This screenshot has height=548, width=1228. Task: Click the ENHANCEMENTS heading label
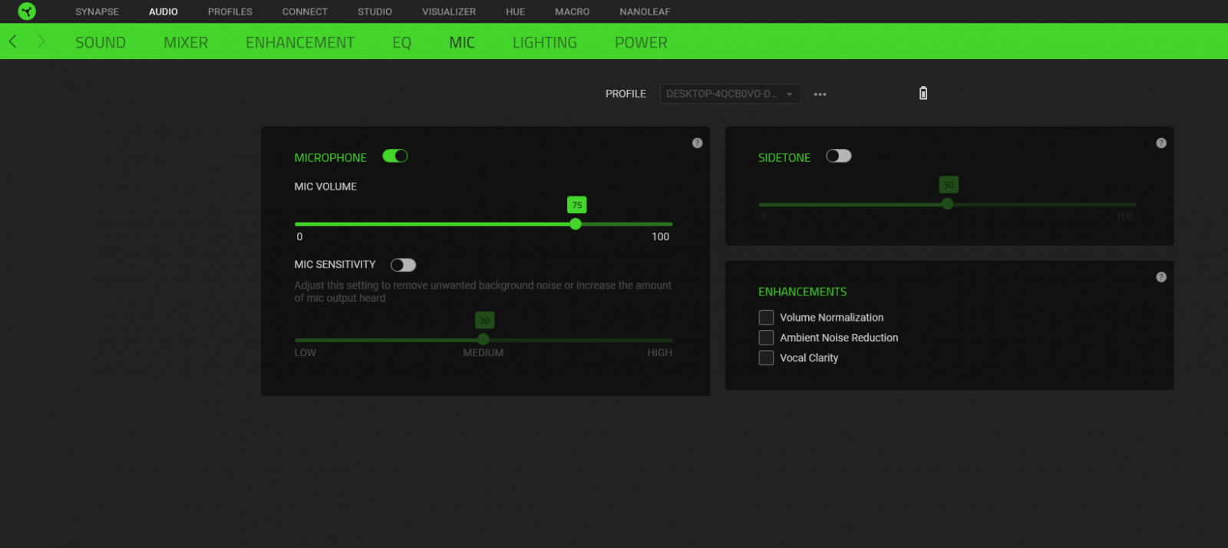coord(803,292)
